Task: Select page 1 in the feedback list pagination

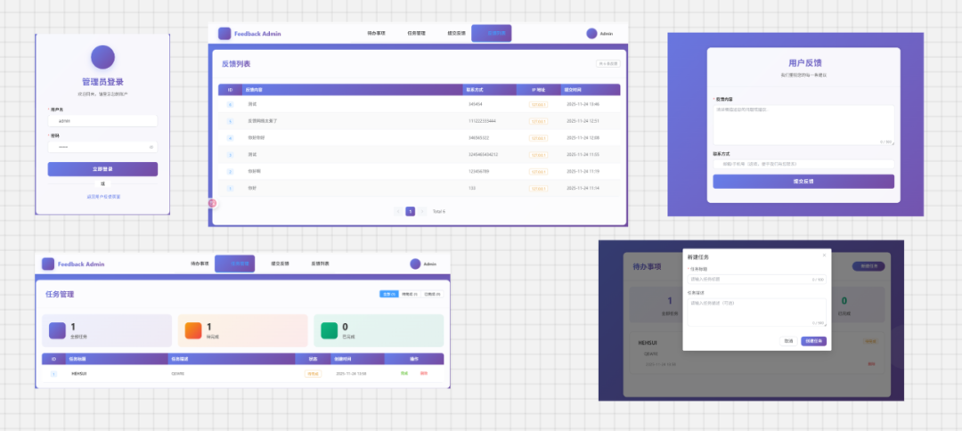Action: [411, 212]
